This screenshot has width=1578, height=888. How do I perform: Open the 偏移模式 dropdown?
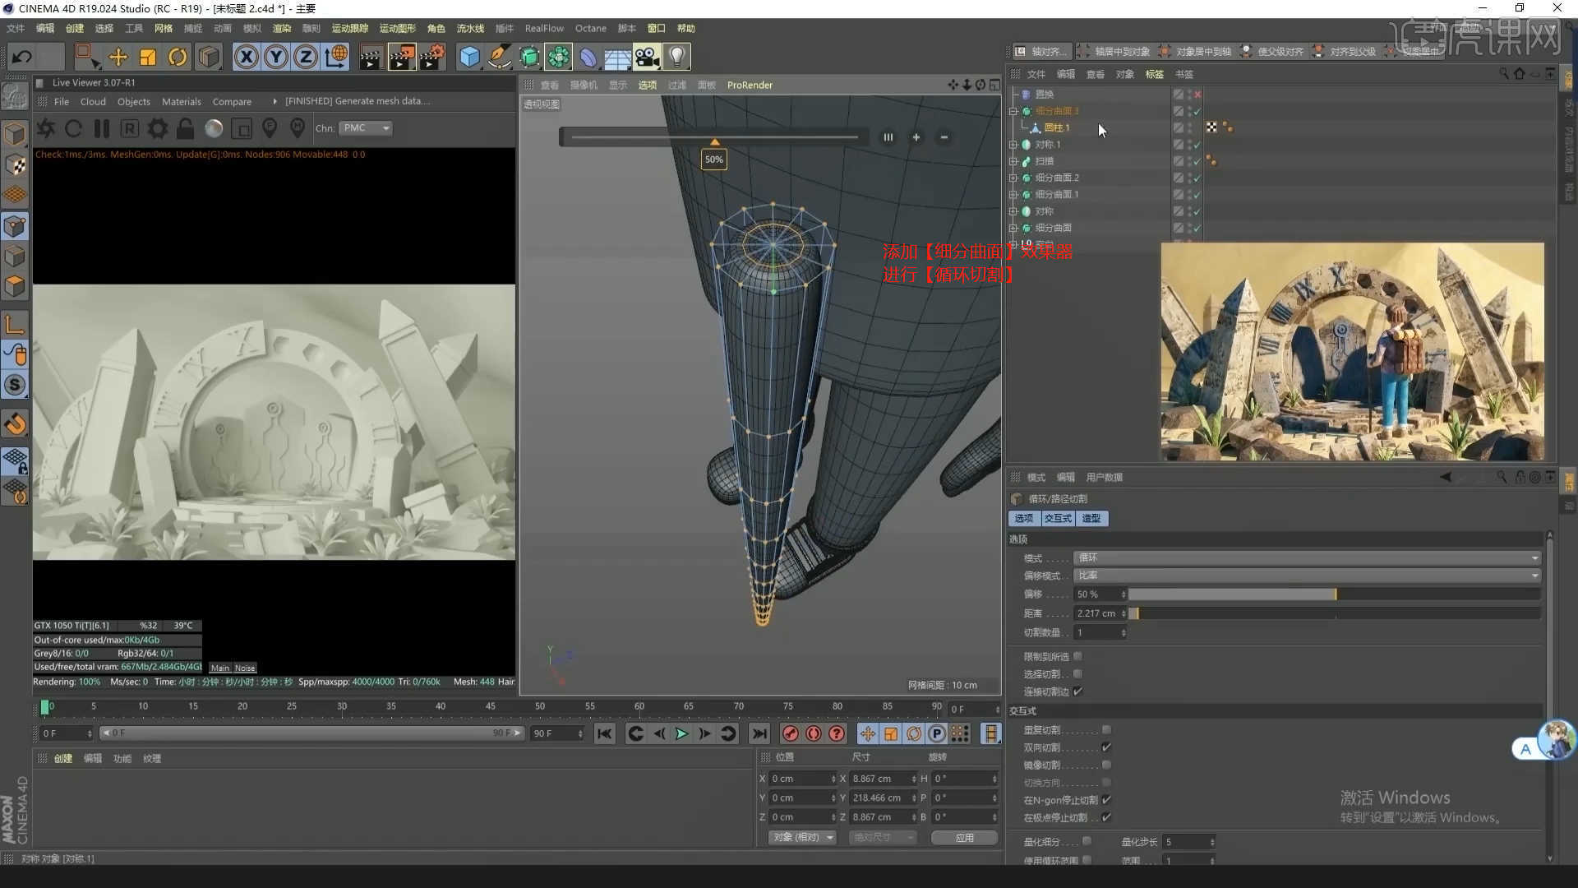click(x=1307, y=576)
